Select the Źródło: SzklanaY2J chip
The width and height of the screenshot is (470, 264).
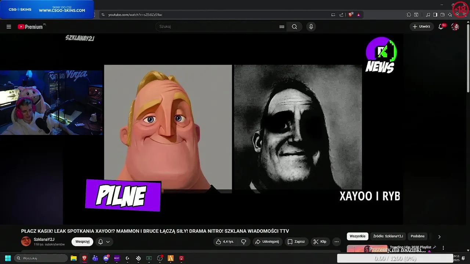tap(388, 236)
